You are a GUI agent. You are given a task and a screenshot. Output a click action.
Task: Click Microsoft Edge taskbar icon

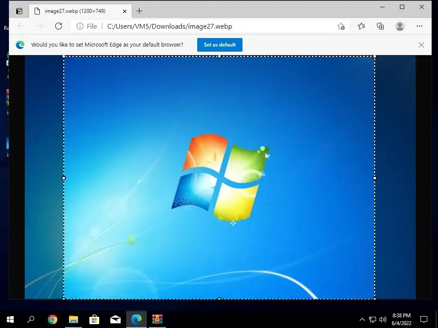click(136, 319)
